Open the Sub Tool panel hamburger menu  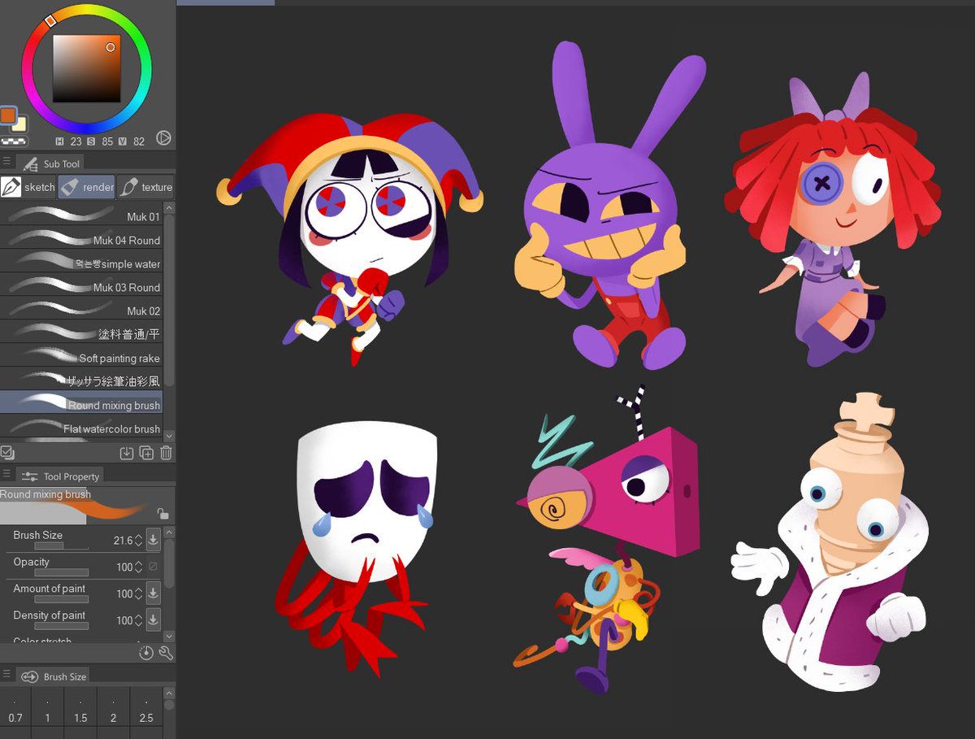pos(6,161)
